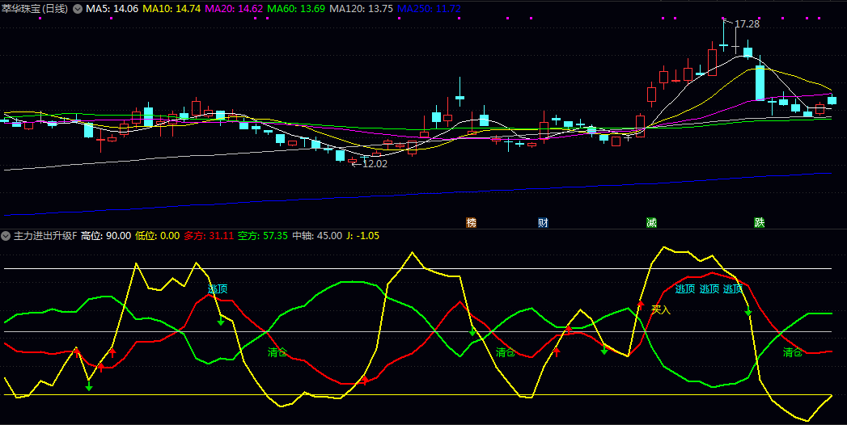Click the 主力进出升级F indicator name

tap(45, 236)
